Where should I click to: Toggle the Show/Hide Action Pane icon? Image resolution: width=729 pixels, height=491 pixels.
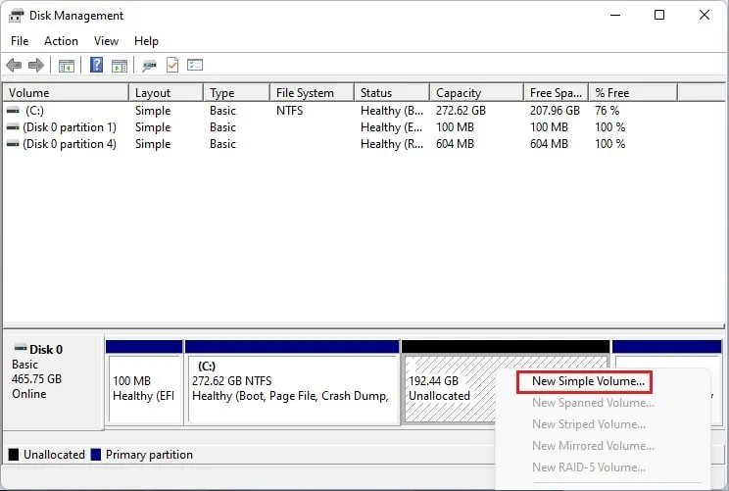click(x=120, y=66)
